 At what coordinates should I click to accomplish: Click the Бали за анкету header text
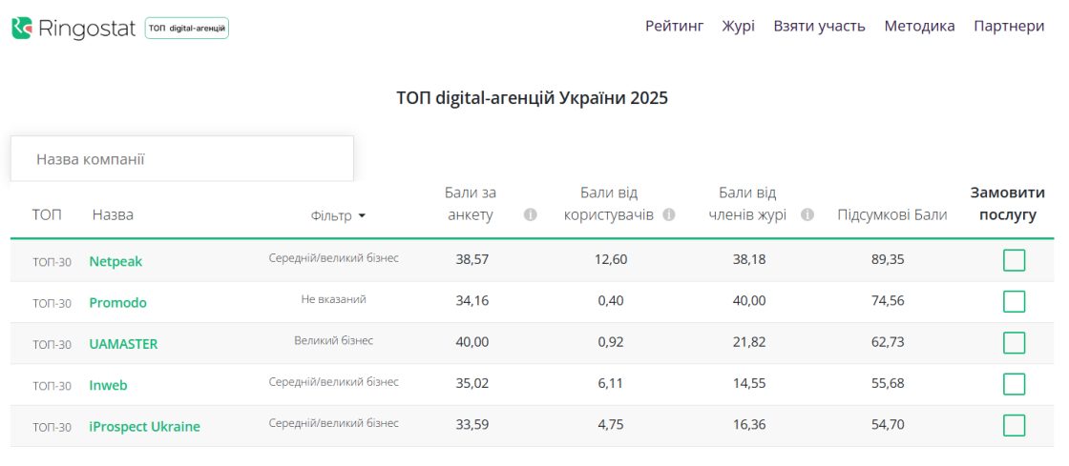(x=471, y=204)
